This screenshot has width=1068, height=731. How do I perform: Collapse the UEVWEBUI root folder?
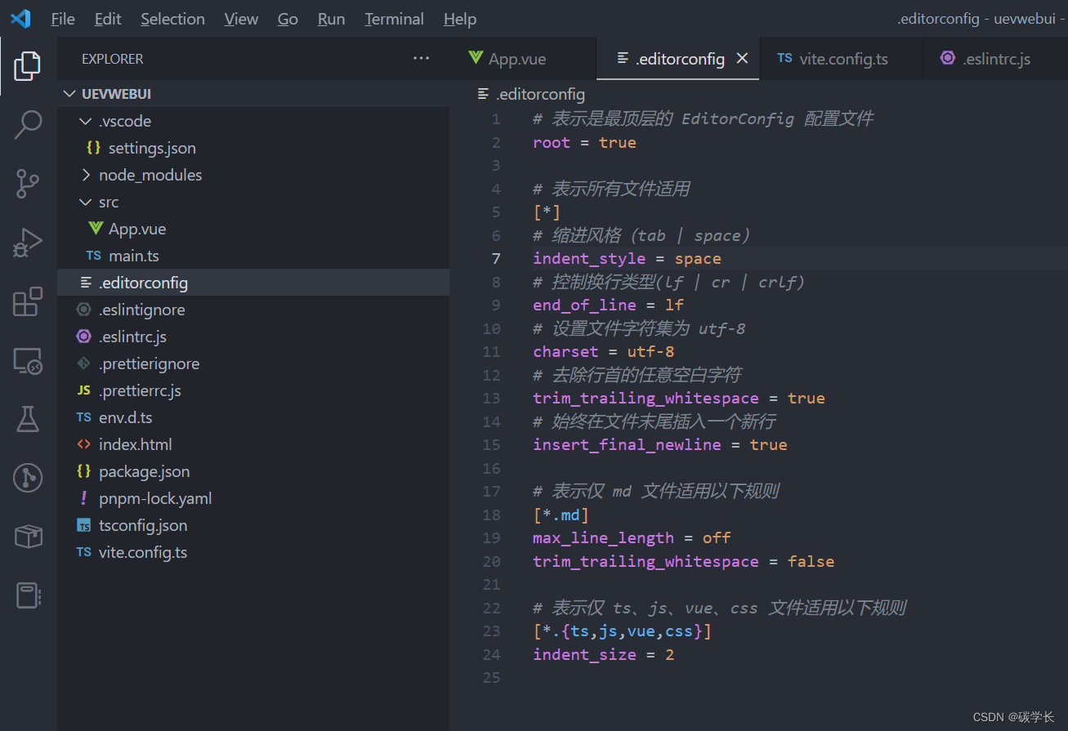click(69, 94)
